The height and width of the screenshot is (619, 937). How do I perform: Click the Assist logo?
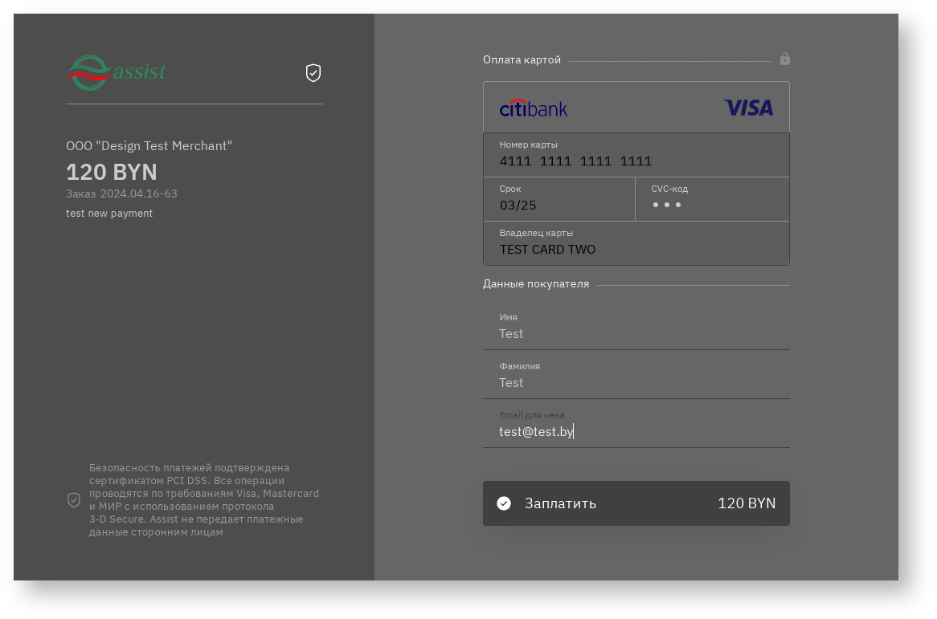click(117, 73)
